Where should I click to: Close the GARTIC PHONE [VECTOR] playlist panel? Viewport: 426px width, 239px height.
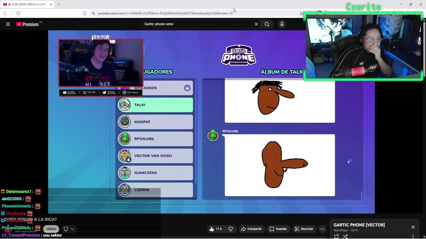pyautogui.click(x=413, y=227)
